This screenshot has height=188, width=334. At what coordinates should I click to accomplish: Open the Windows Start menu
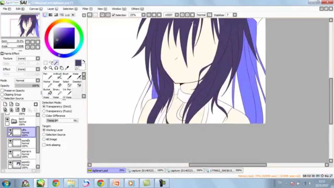[6, 183]
